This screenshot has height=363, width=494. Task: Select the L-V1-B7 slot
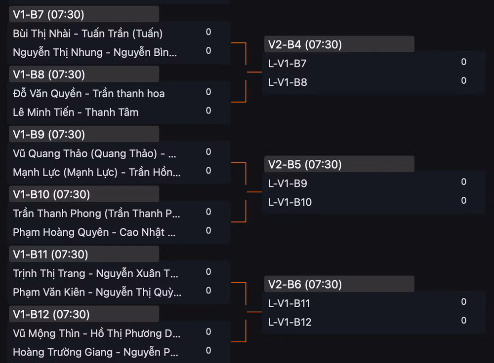pyautogui.click(x=373, y=63)
